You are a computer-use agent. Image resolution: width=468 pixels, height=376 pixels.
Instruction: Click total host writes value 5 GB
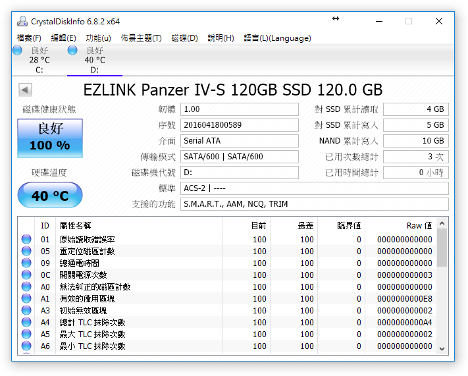coord(416,125)
